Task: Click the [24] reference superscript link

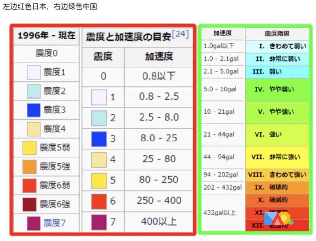Action: click(180, 34)
